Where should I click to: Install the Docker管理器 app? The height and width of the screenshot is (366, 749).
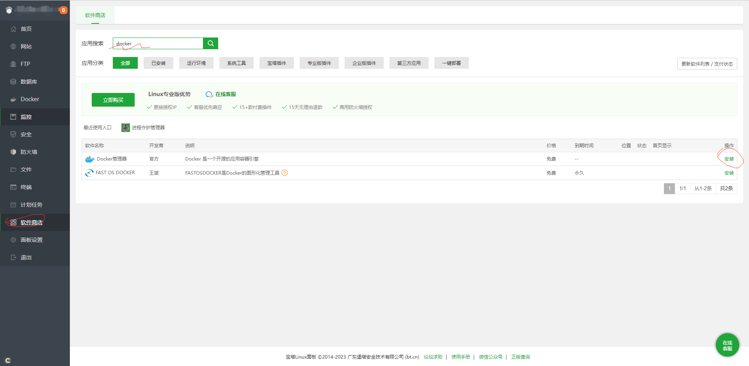click(729, 159)
